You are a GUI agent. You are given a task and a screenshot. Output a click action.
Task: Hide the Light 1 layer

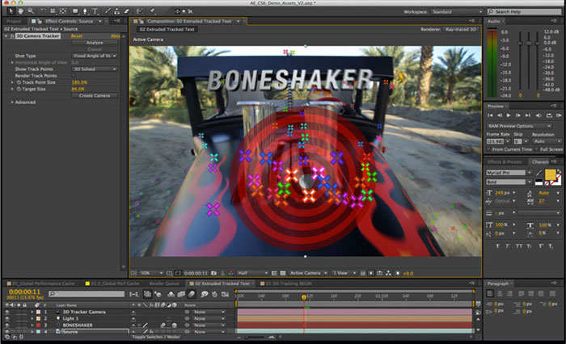coord(6,318)
